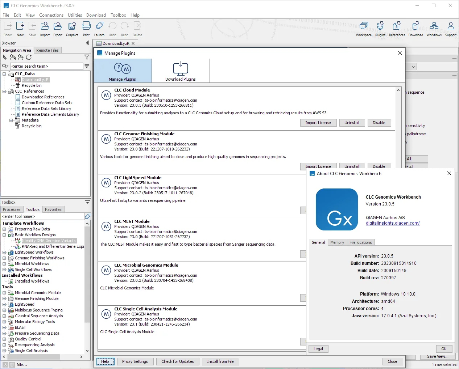Expand the BLAST tools node

click(4, 327)
